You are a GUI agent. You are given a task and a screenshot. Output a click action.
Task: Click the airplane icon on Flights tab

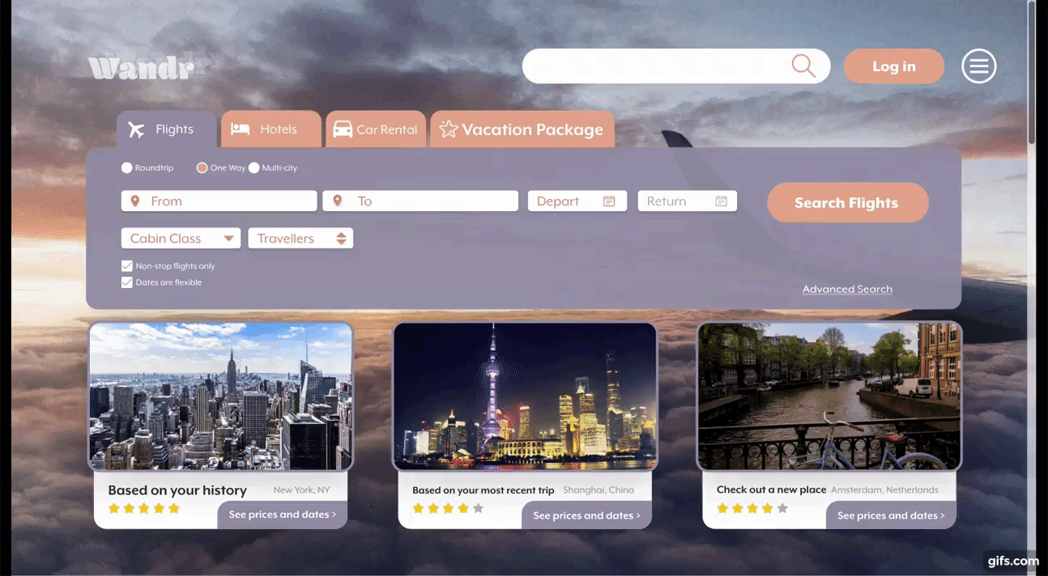[136, 129]
